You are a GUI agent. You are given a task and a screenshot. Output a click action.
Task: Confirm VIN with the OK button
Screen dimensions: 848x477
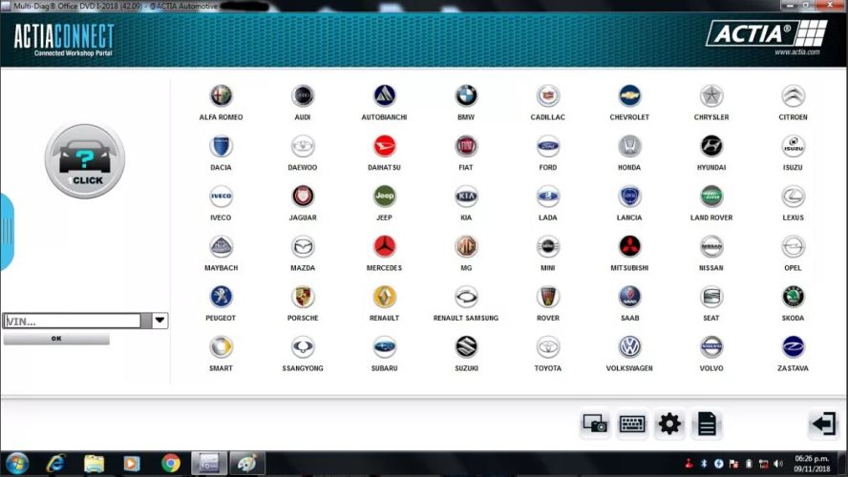coord(56,339)
